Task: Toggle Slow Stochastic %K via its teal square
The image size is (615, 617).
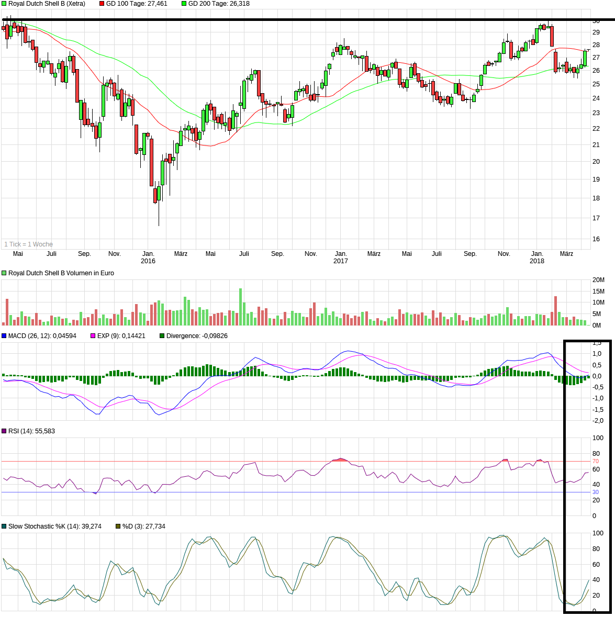Action: point(4,526)
